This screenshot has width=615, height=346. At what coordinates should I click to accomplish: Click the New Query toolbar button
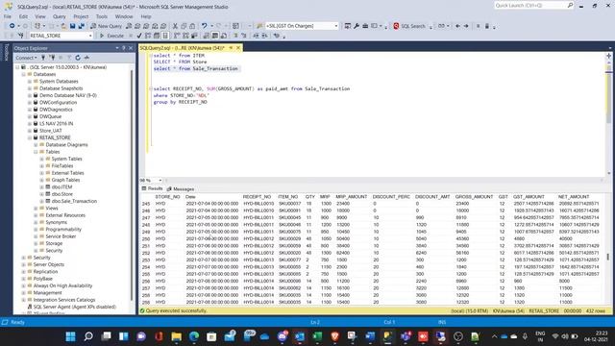(107, 26)
